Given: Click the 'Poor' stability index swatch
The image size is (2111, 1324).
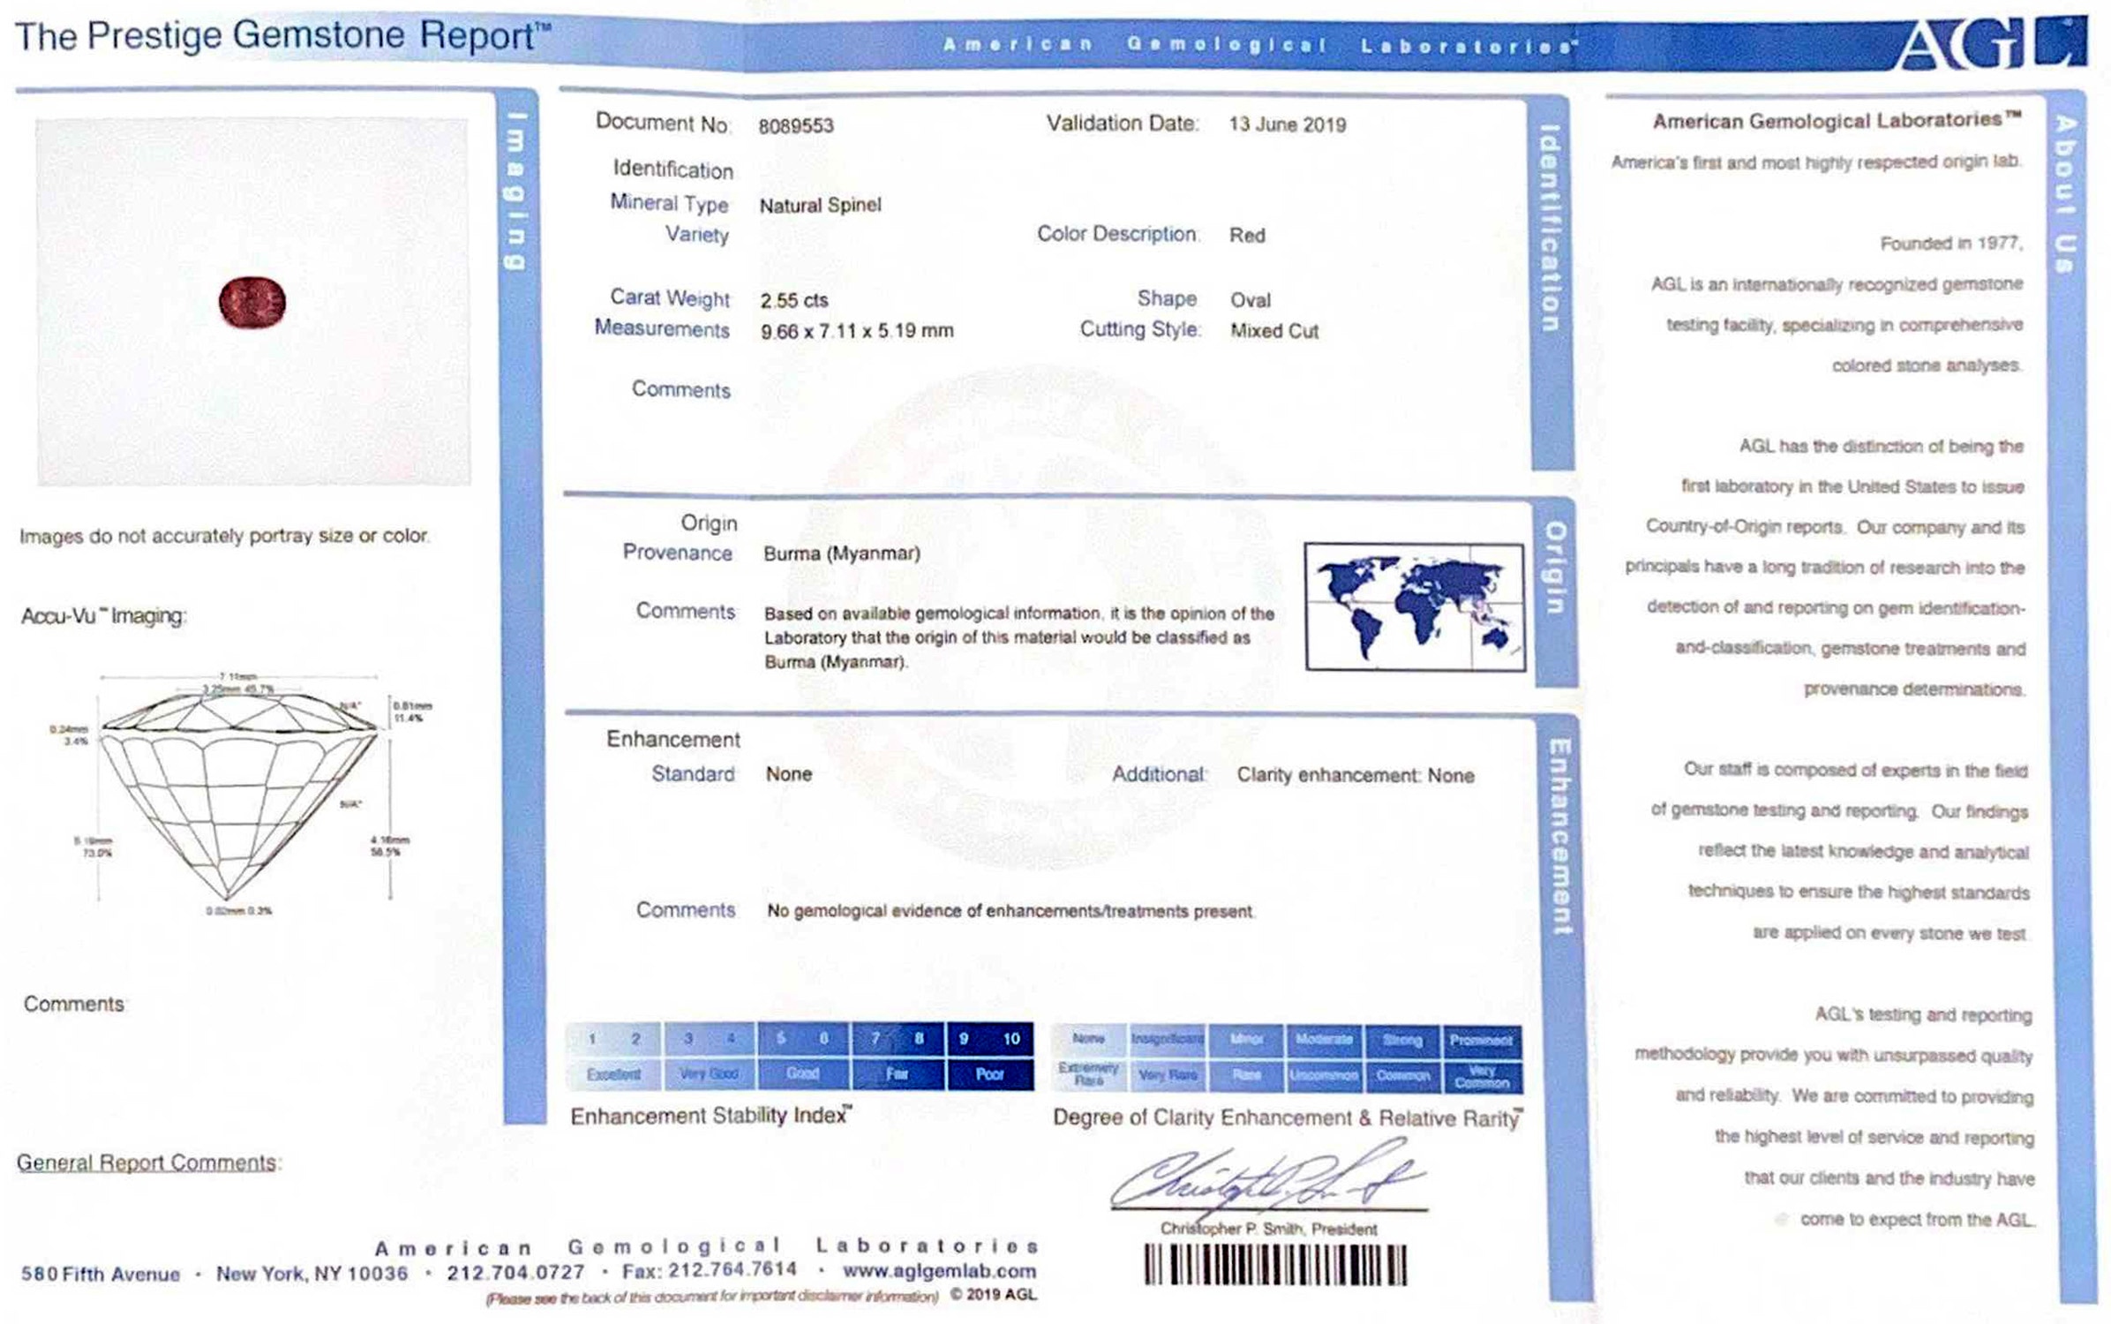Looking at the screenshot, I should (989, 1074).
